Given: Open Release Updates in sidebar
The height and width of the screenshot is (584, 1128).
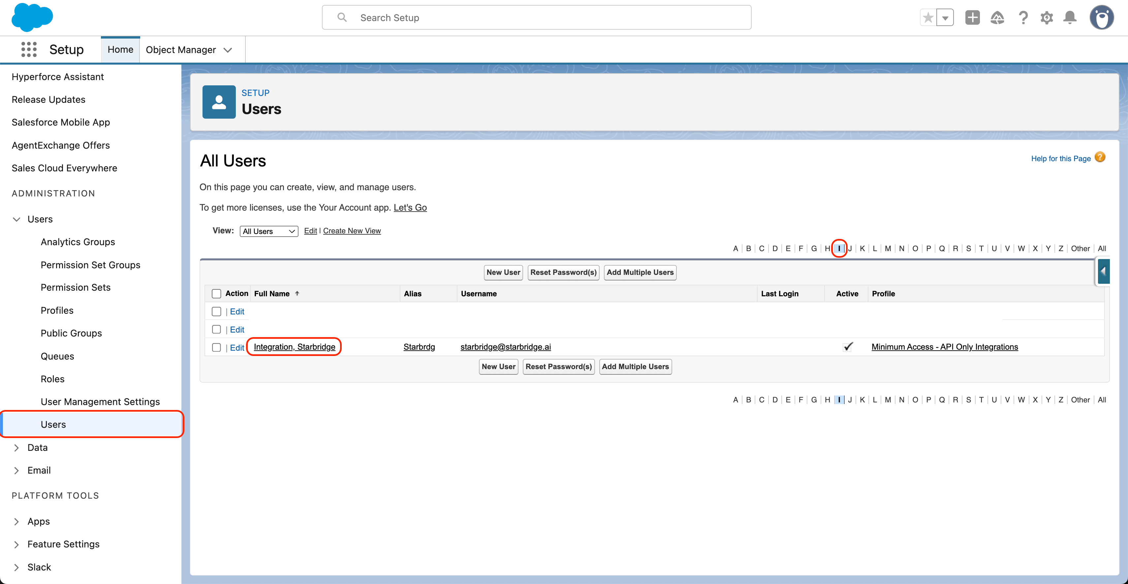Looking at the screenshot, I should point(48,99).
